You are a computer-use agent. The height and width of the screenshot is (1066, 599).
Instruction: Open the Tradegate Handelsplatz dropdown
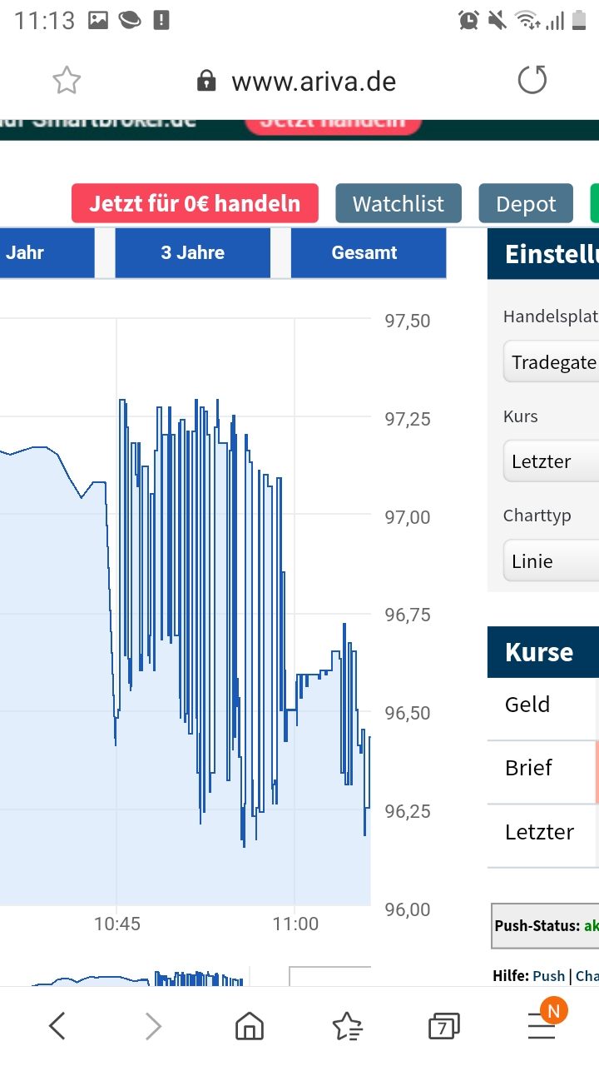click(557, 361)
